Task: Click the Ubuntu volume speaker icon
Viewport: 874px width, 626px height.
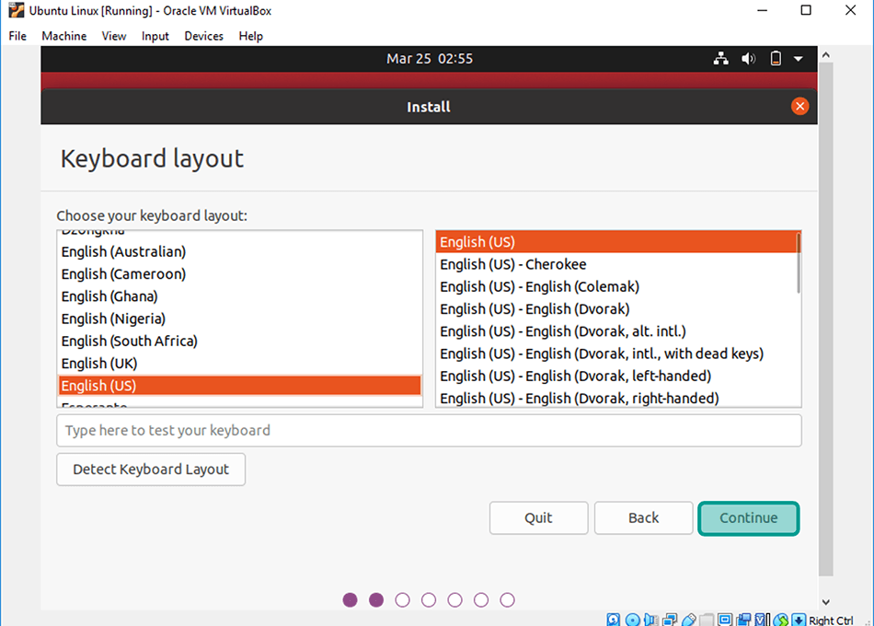Action: click(748, 59)
